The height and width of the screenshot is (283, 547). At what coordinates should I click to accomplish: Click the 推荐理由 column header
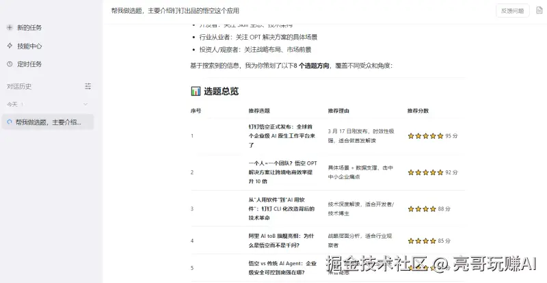point(338,111)
